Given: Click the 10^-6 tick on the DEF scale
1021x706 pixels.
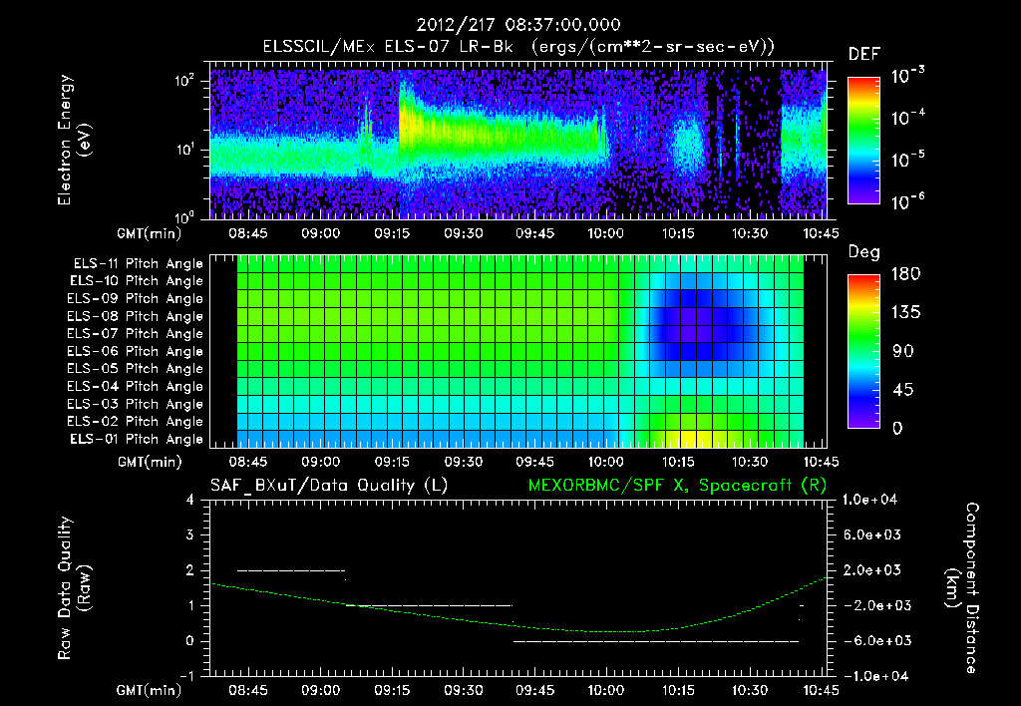Looking at the screenshot, I should click(907, 200).
